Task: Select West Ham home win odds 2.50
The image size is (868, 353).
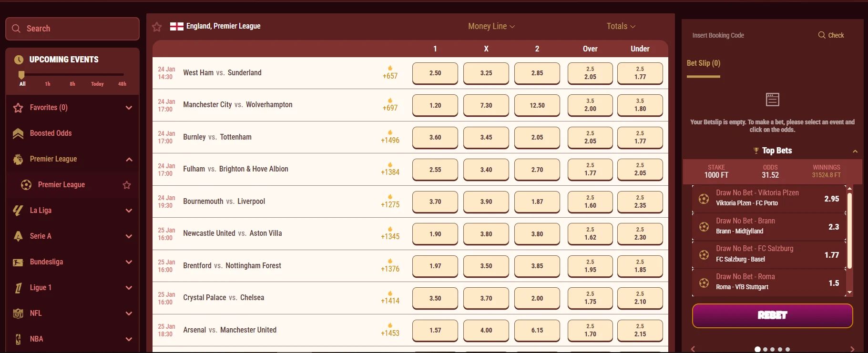Action: (435, 73)
